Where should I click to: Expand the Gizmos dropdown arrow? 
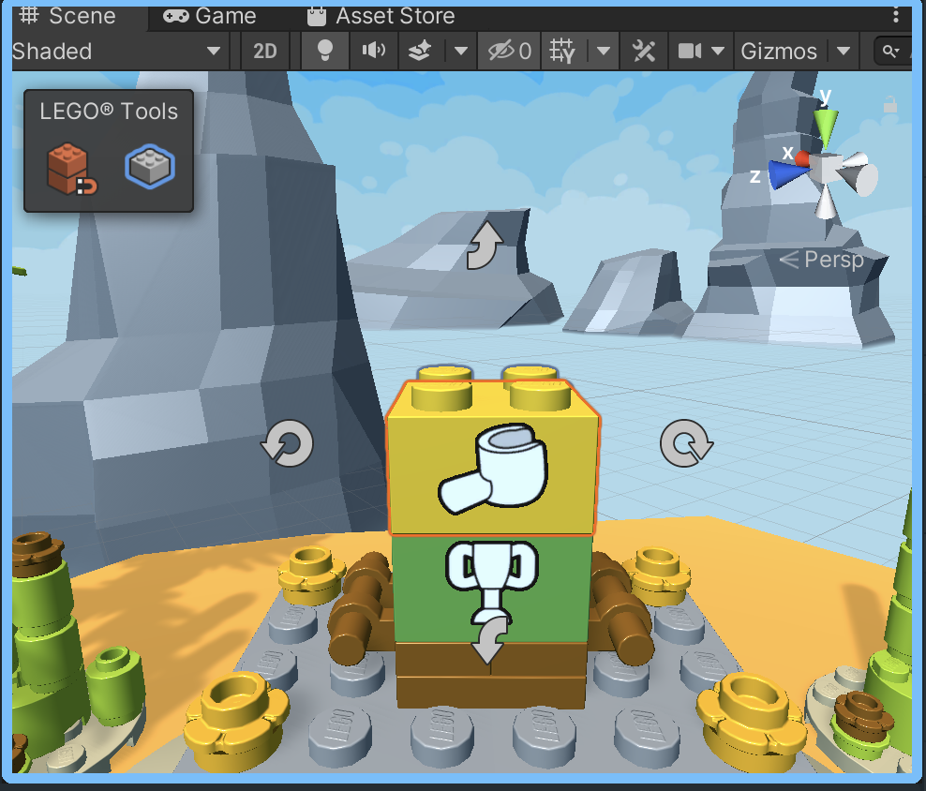[844, 52]
